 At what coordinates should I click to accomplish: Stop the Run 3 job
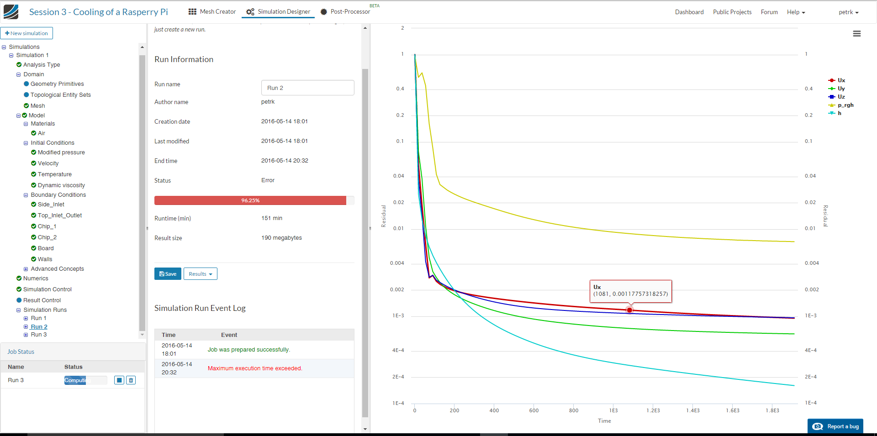click(119, 380)
